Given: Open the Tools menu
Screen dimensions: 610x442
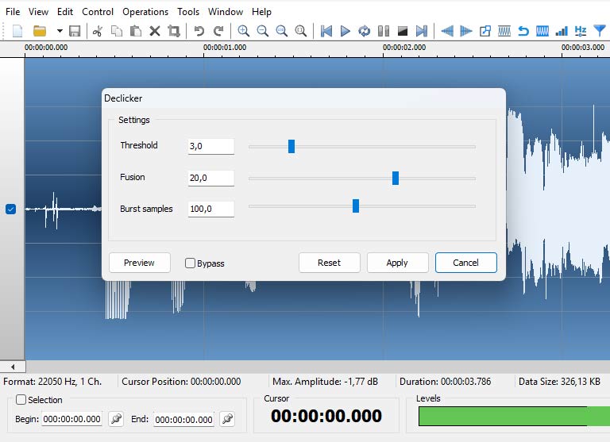Looking at the screenshot, I should [188, 12].
